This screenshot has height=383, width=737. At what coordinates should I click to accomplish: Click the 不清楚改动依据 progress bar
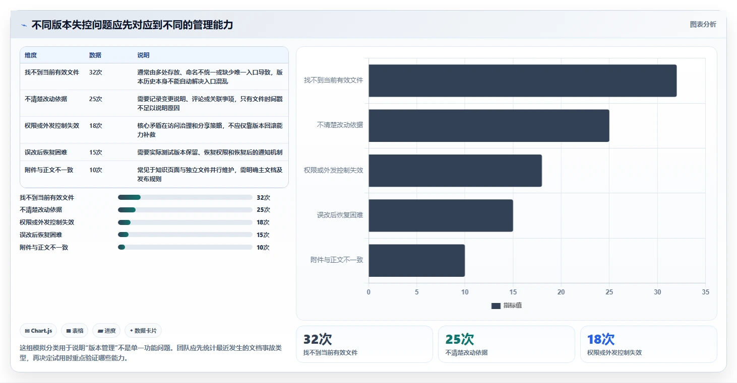tap(185, 210)
